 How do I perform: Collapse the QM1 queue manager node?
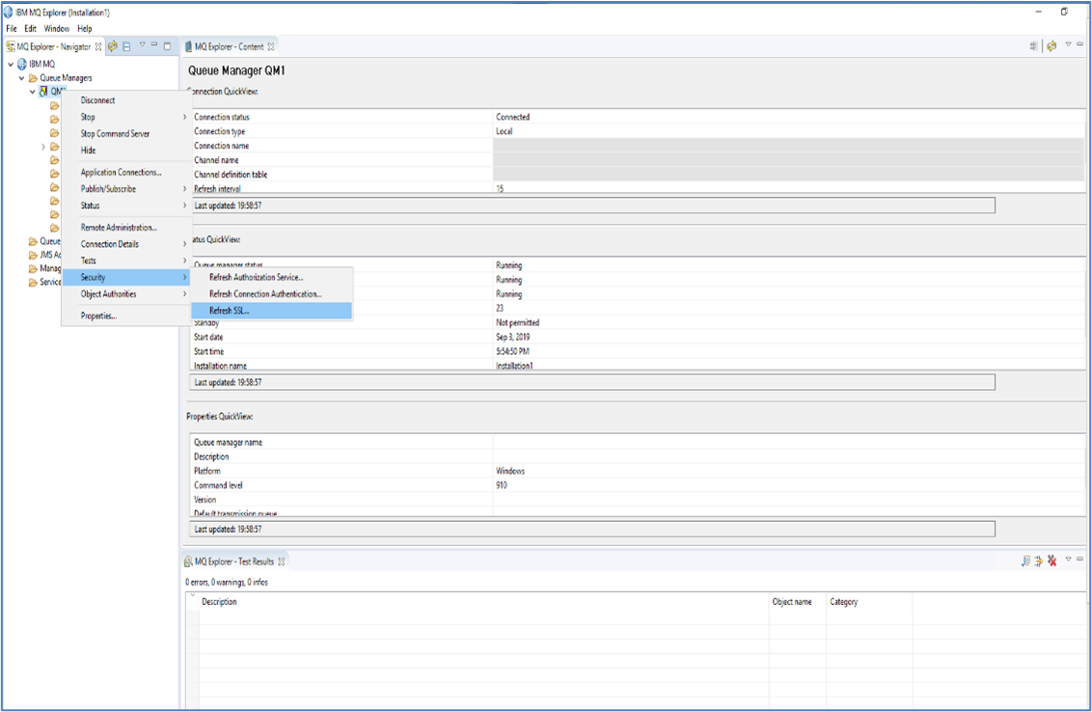[x=32, y=92]
